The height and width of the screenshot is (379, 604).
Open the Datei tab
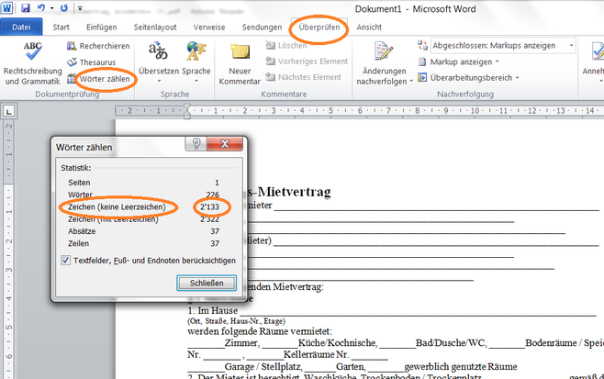pos(21,27)
